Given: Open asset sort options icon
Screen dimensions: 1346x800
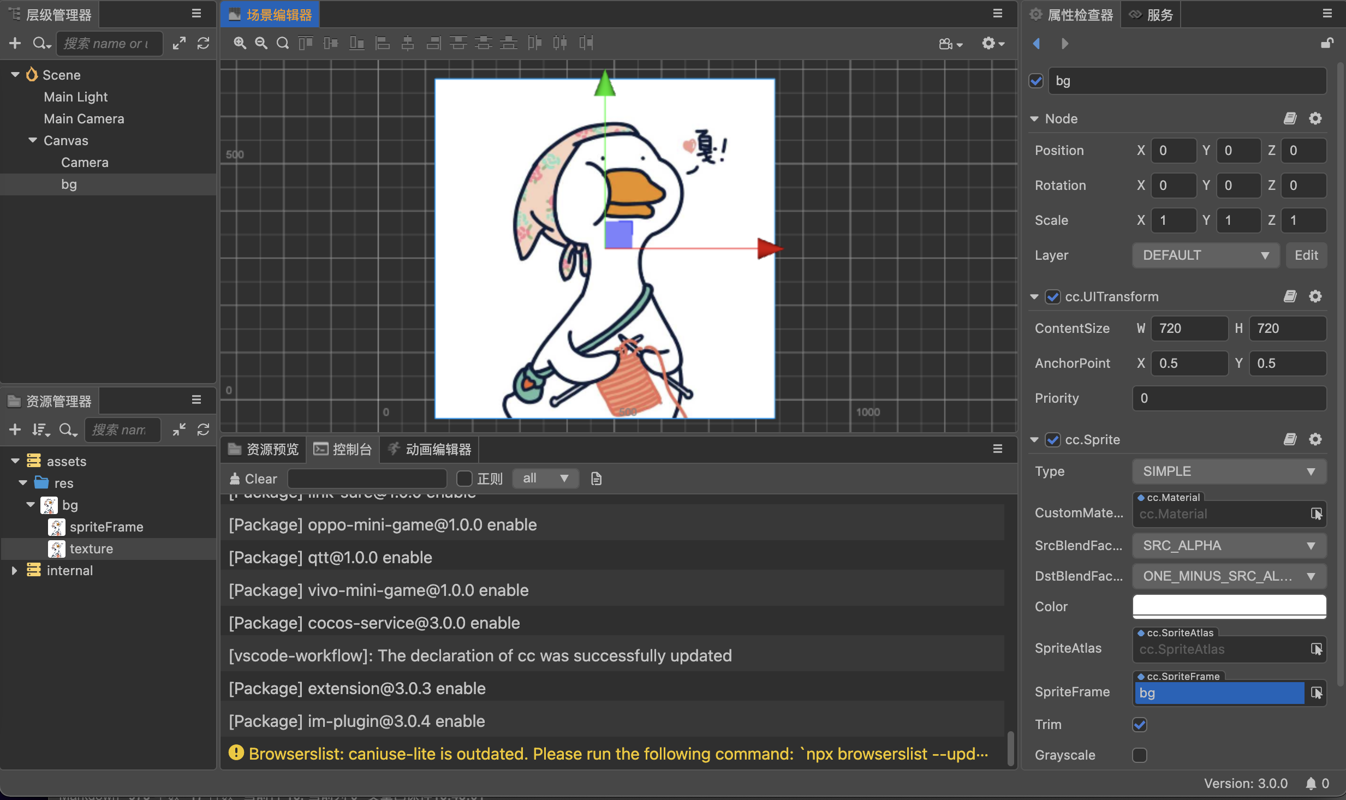Looking at the screenshot, I should click(x=41, y=429).
